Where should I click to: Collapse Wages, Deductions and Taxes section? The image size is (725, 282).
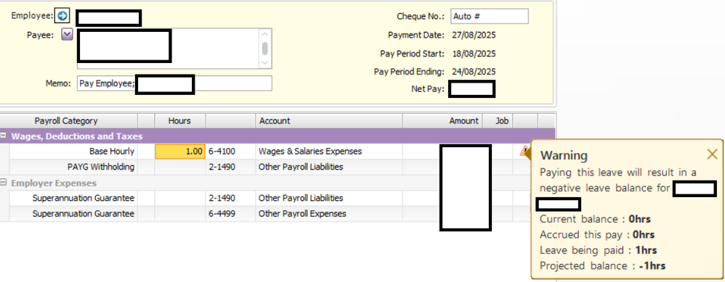tap(4, 136)
